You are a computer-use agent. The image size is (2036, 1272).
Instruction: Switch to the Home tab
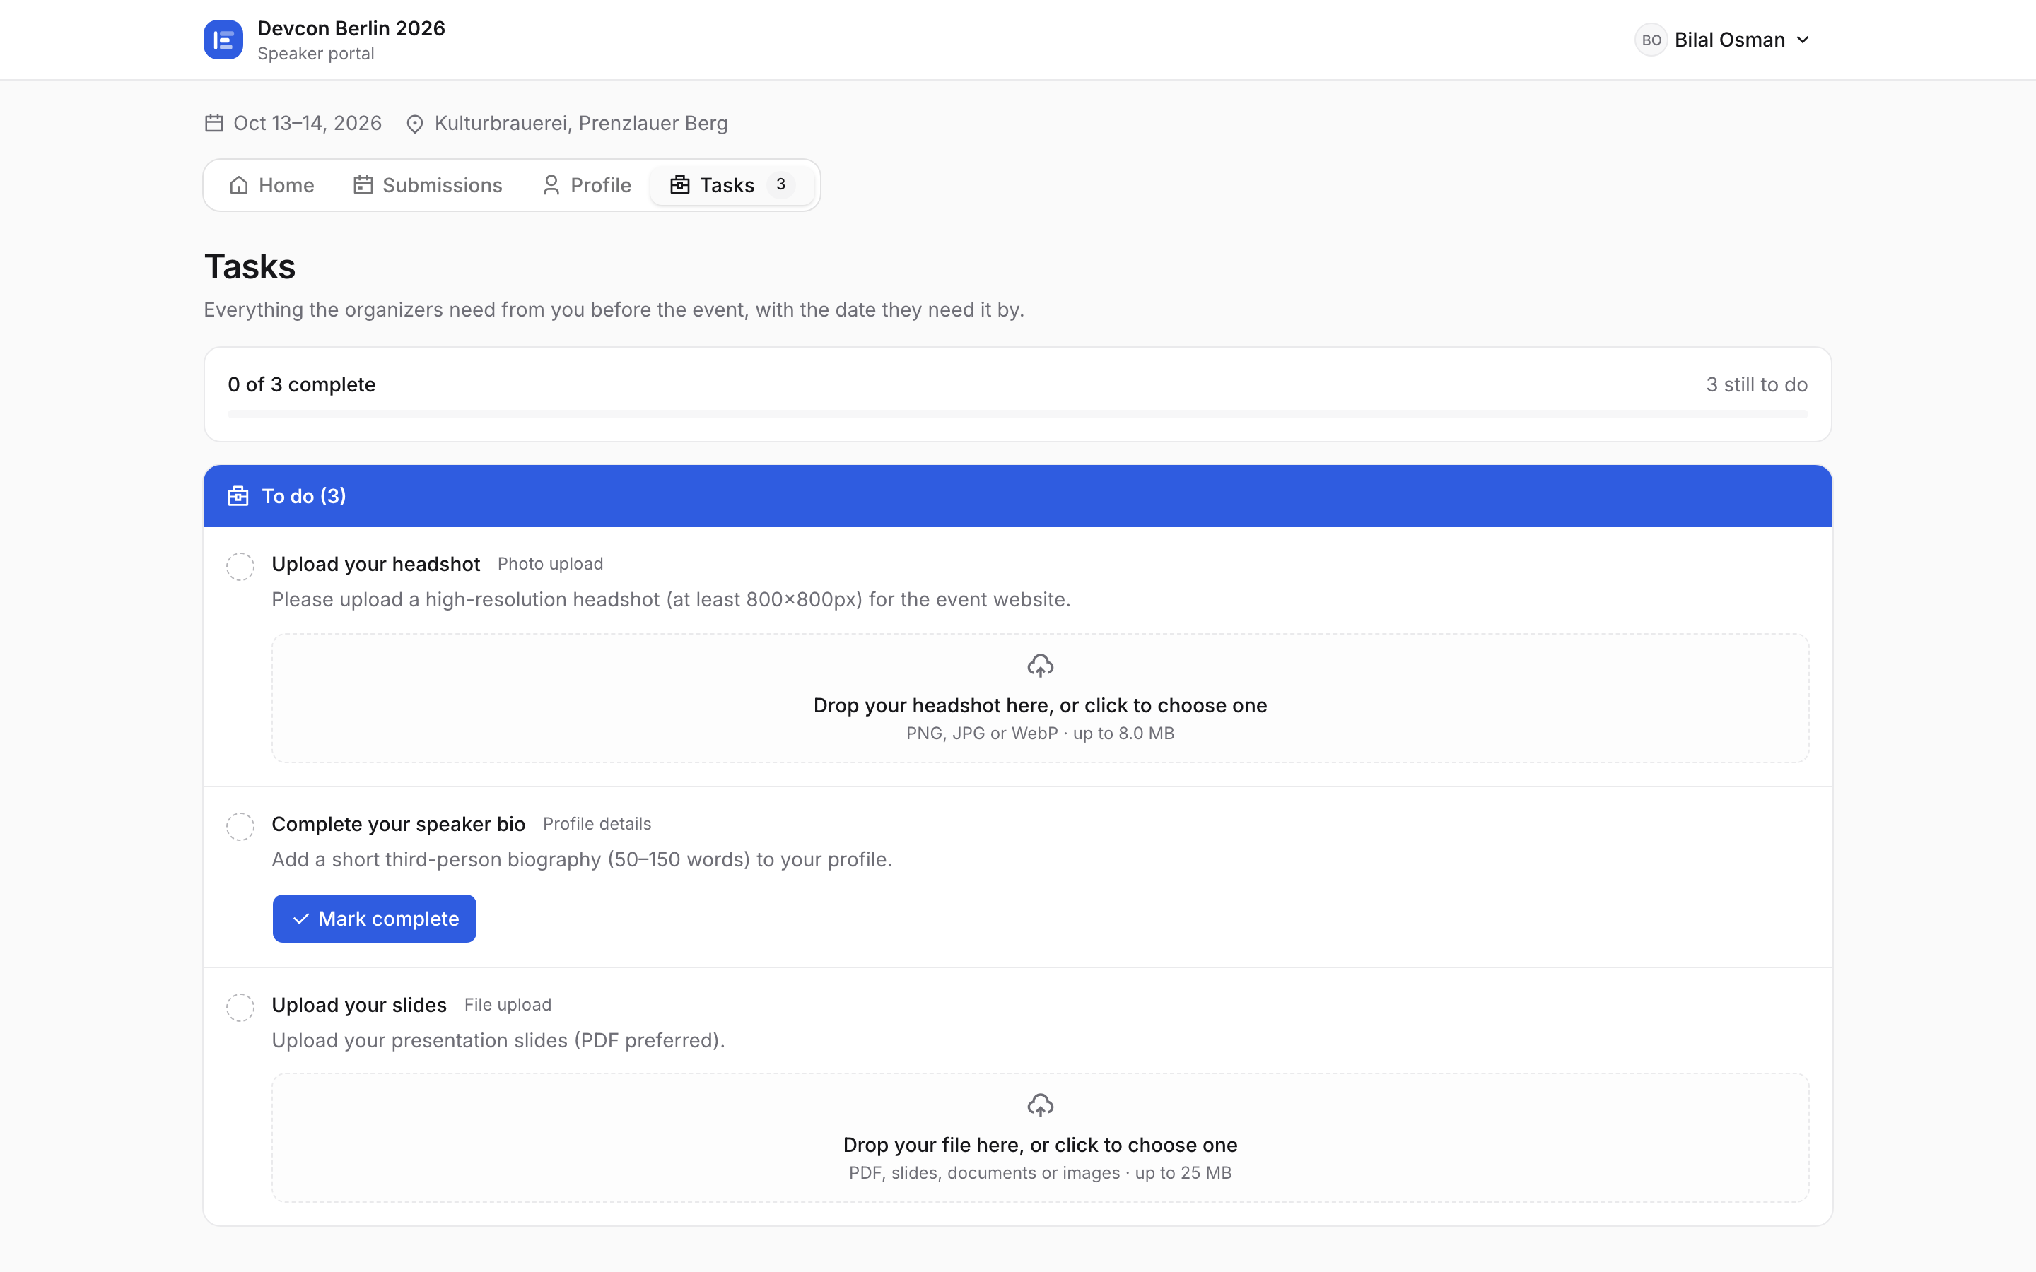click(271, 185)
